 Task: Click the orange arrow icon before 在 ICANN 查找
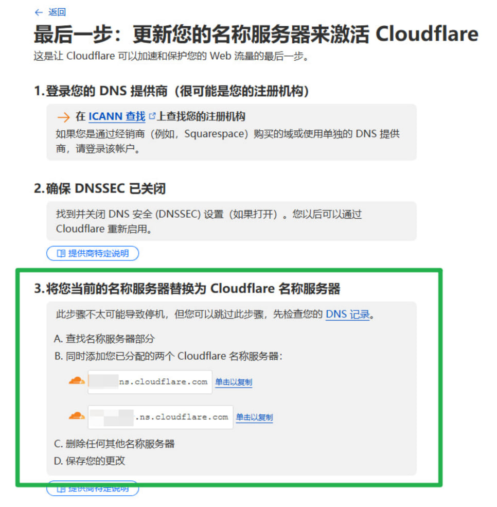(x=64, y=117)
